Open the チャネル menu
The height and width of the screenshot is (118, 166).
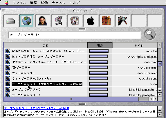[x=58, y=3]
